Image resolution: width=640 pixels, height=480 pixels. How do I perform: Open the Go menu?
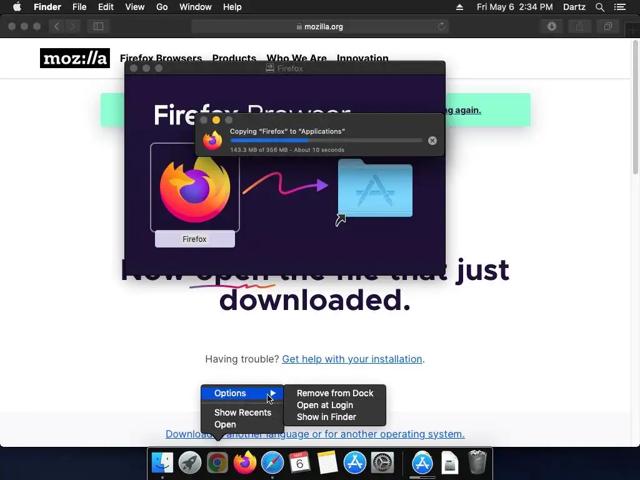point(162,7)
